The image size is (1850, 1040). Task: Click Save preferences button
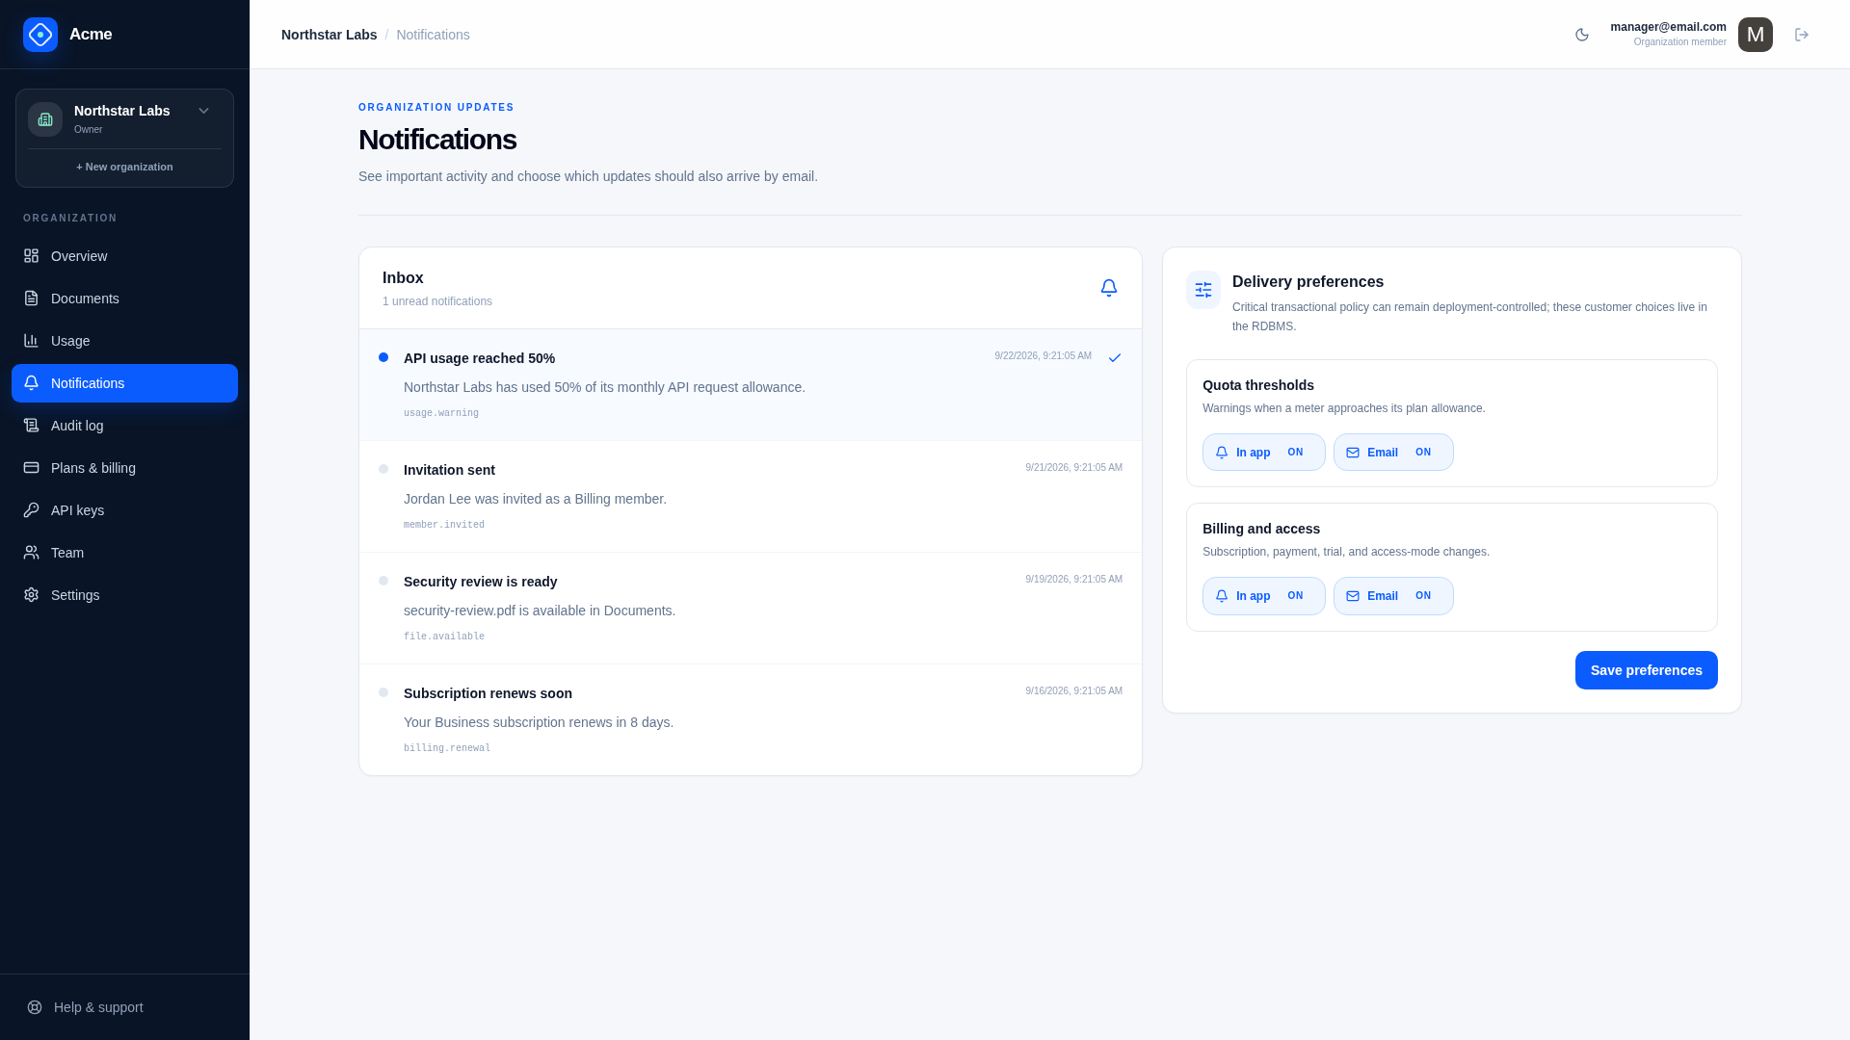pyautogui.click(x=1646, y=670)
